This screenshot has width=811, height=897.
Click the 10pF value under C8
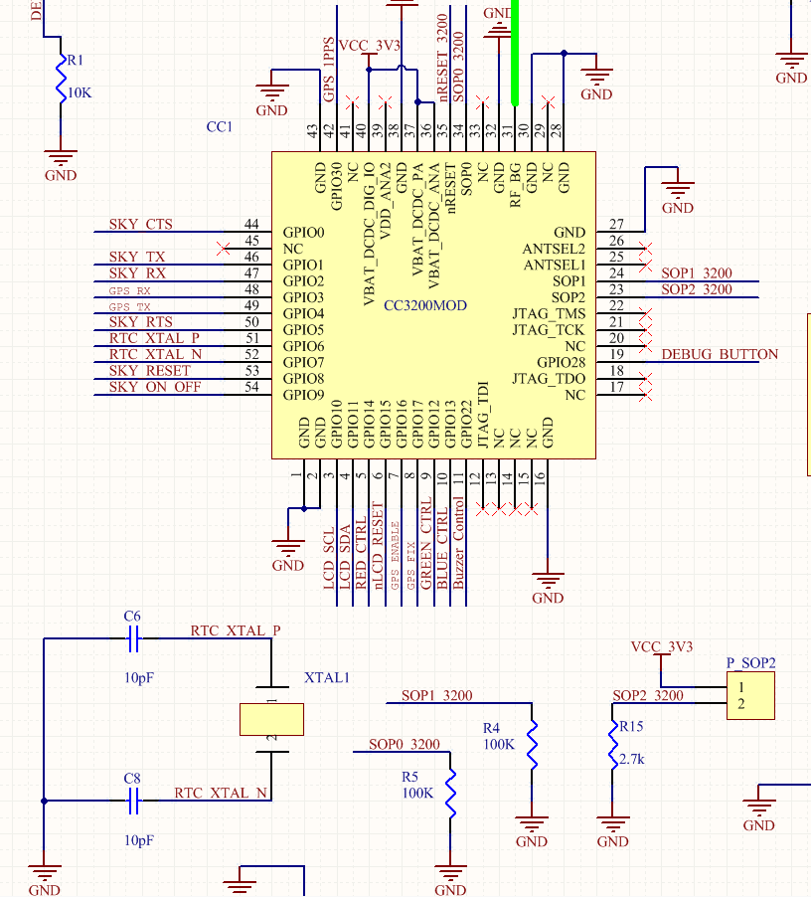(139, 840)
